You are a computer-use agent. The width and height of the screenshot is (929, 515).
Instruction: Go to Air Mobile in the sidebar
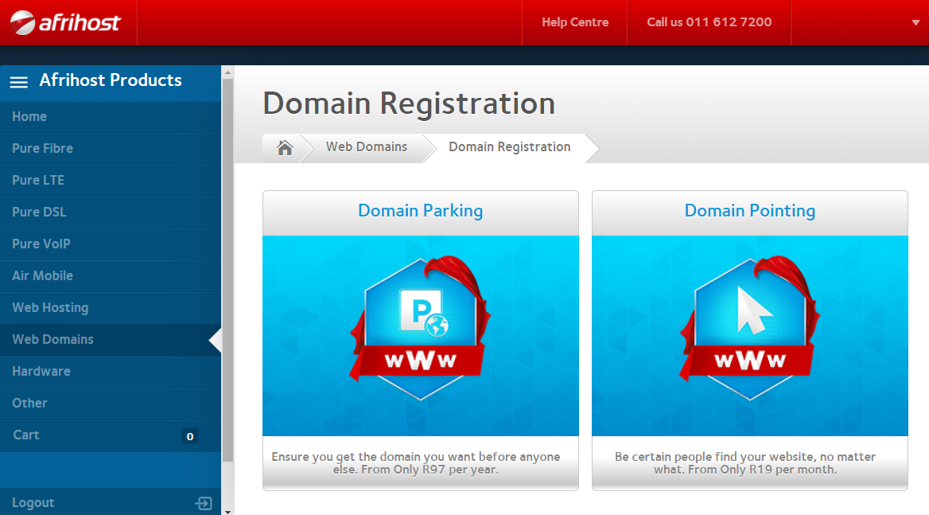pyautogui.click(x=42, y=275)
